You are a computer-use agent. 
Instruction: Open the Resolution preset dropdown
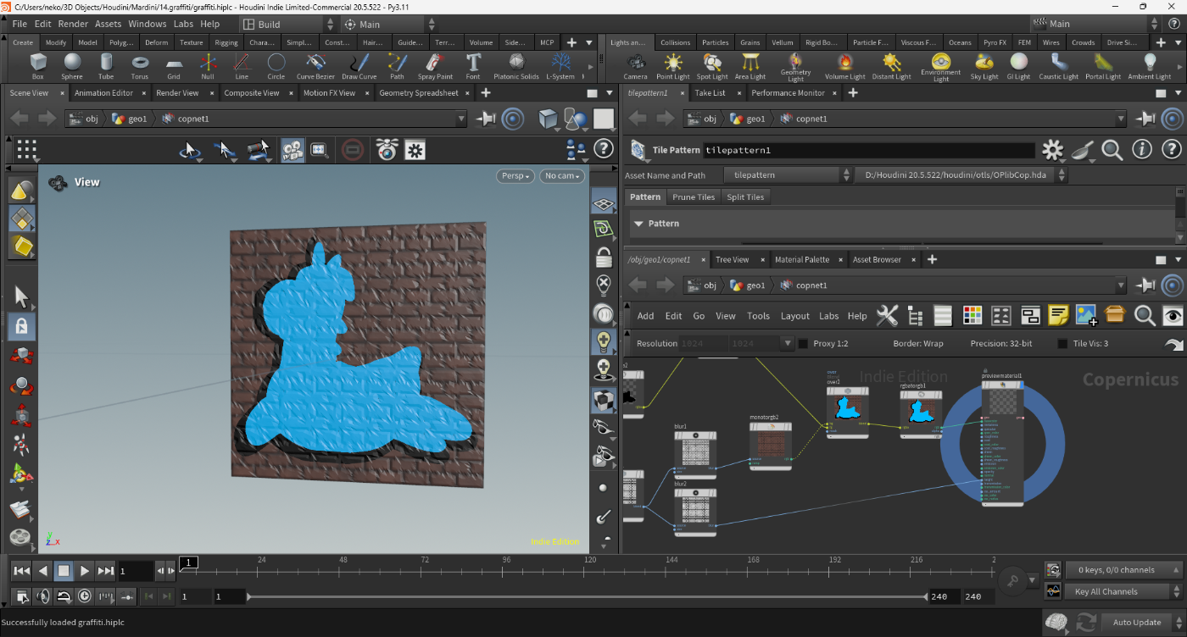point(787,343)
